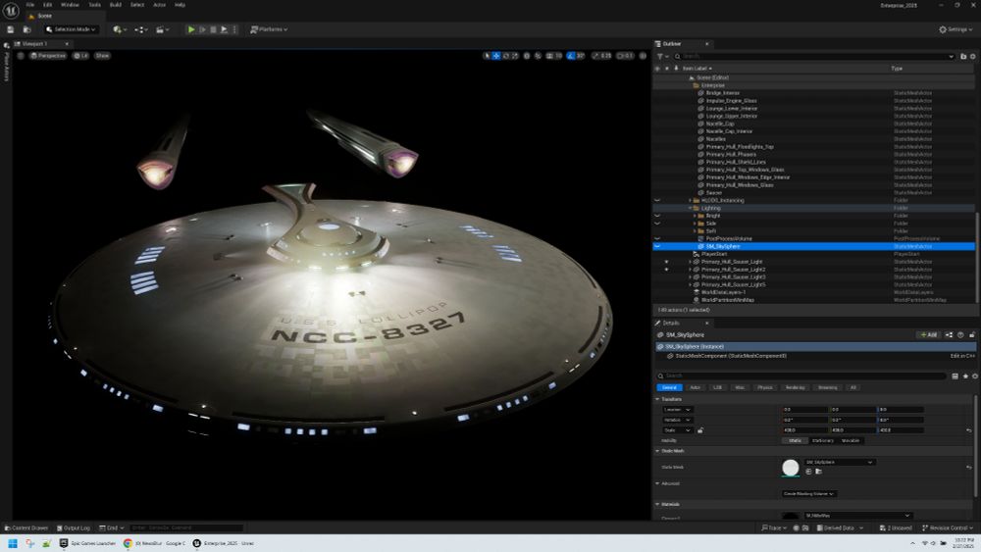This screenshot has height=552, width=981.
Task: Open the Build menu
Action: pos(115,5)
